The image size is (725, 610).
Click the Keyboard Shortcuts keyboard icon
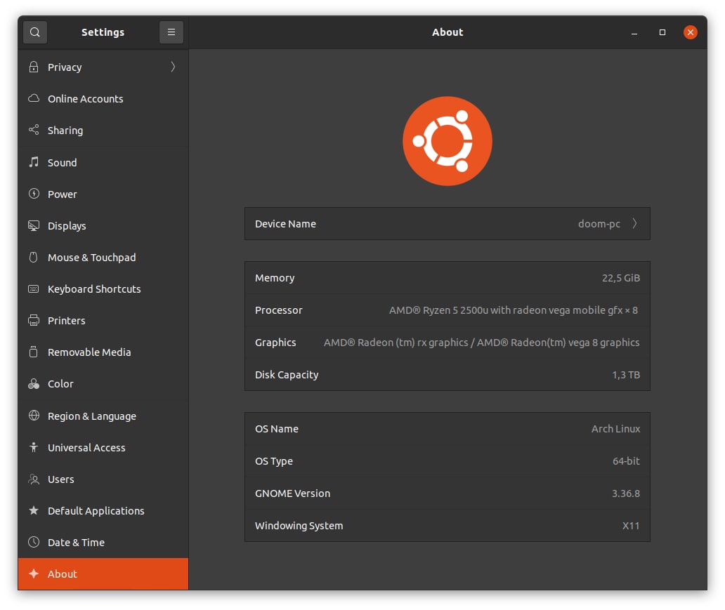pos(34,289)
